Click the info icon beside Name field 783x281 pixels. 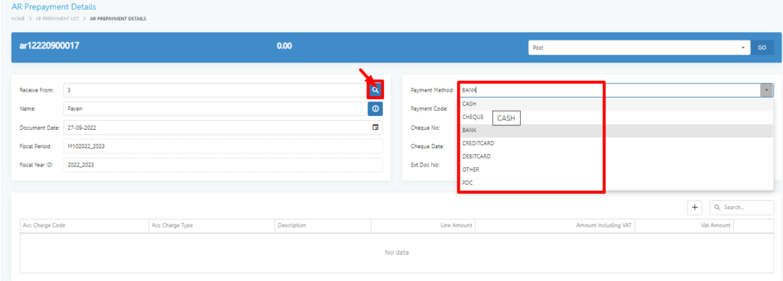(375, 108)
